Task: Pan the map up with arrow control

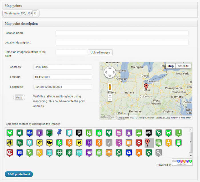Action: pos(110,68)
